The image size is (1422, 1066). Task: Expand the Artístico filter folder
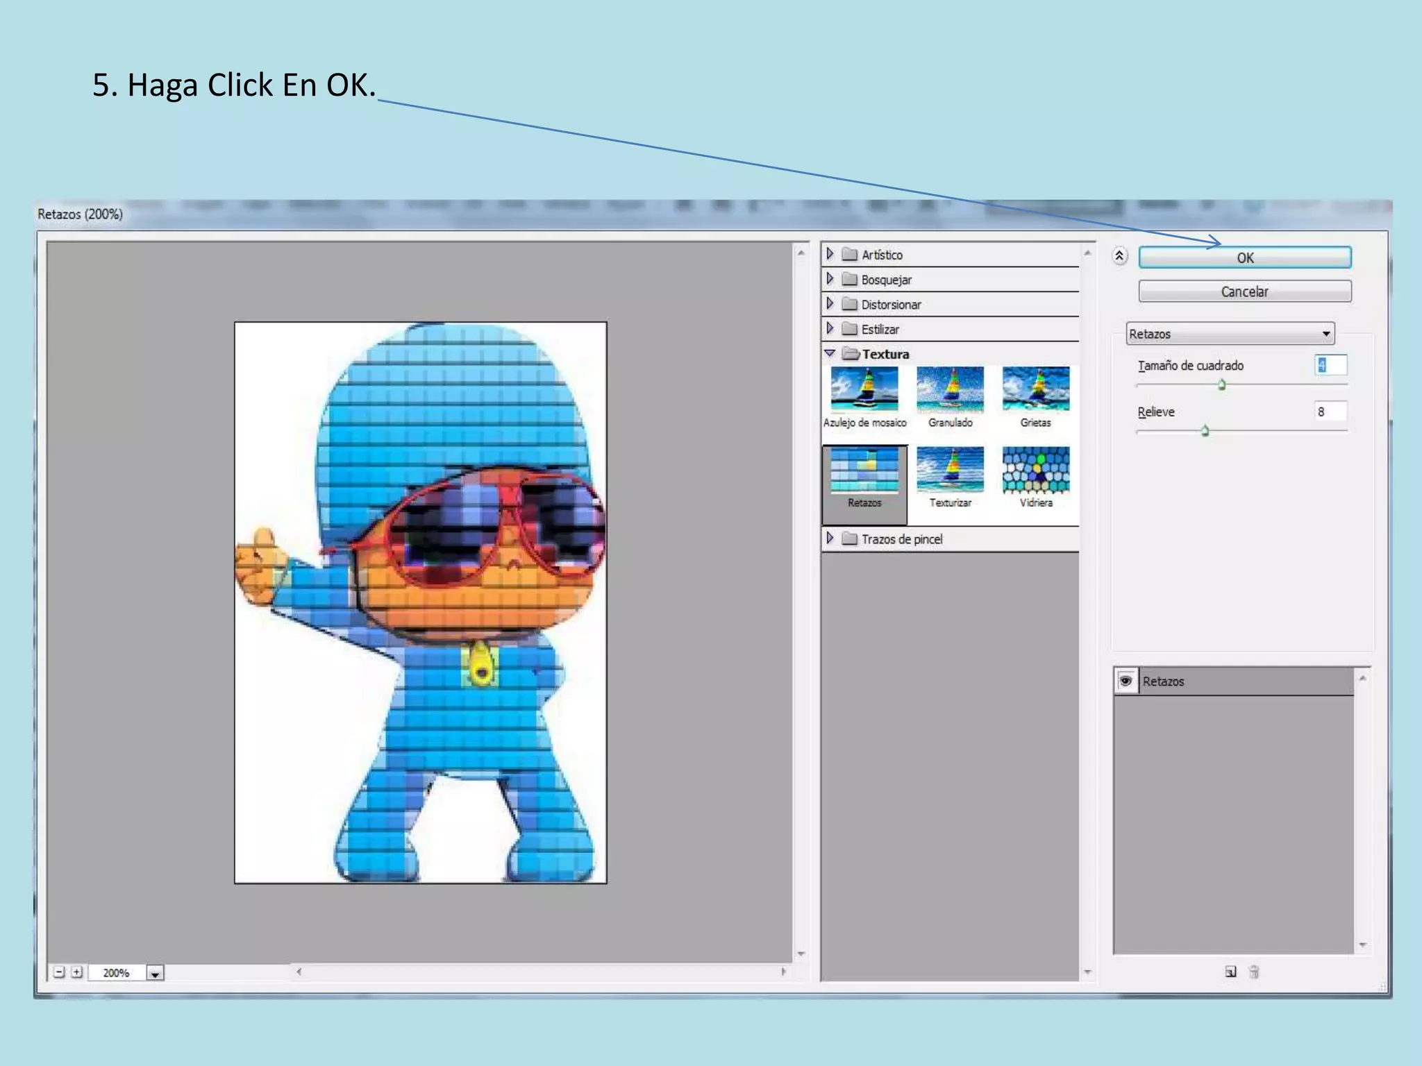[x=830, y=254]
